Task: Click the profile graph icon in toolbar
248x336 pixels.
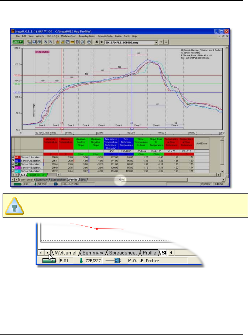Action: click(67, 42)
